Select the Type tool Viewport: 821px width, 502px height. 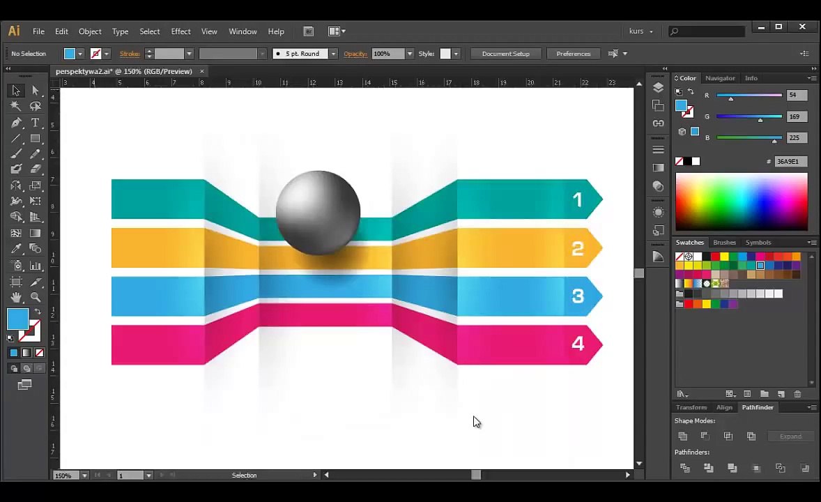click(35, 123)
